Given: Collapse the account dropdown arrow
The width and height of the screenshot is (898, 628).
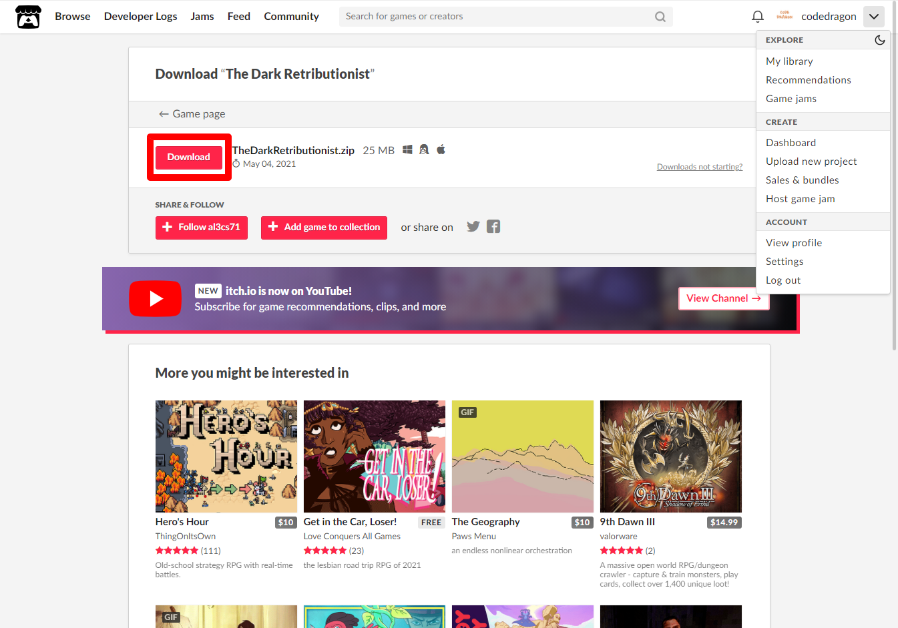Looking at the screenshot, I should (873, 17).
